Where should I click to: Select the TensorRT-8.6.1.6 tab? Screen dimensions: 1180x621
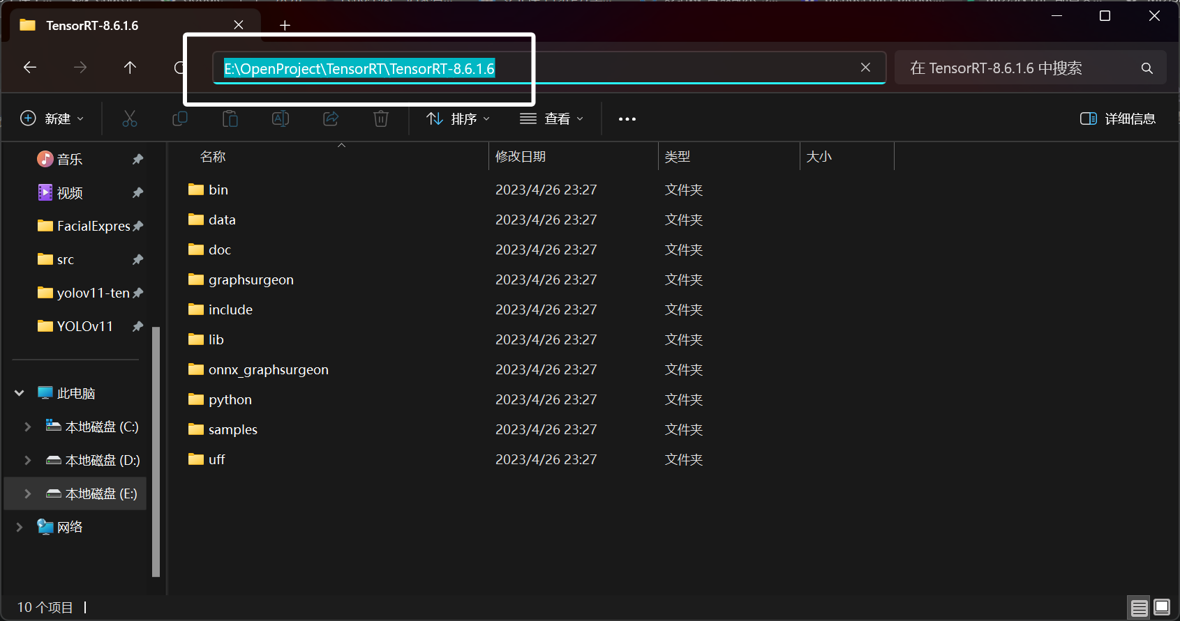point(135,26)
